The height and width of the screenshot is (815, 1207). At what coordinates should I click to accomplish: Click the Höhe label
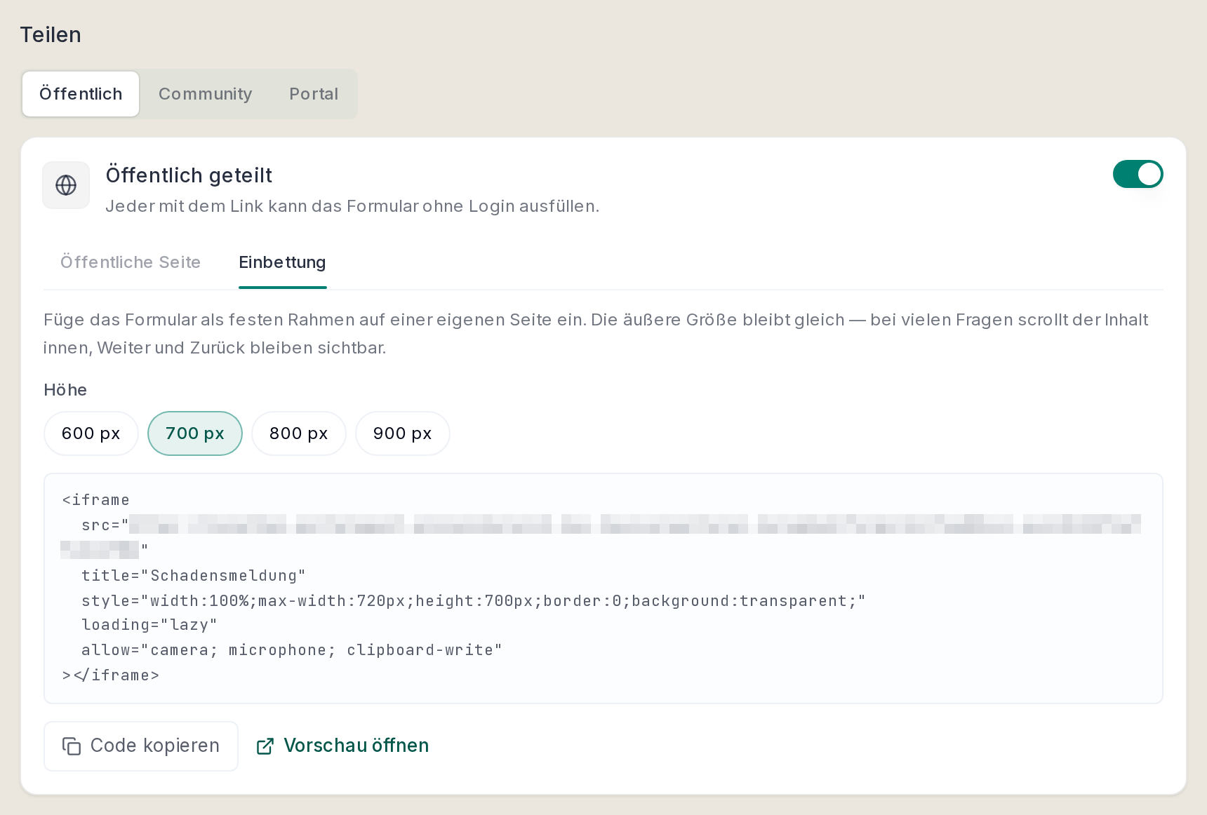click(65, 390)
